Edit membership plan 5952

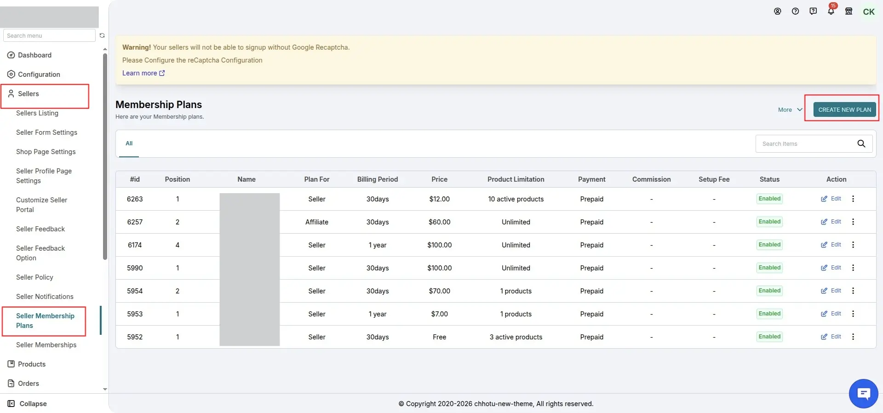click(831, 337)
